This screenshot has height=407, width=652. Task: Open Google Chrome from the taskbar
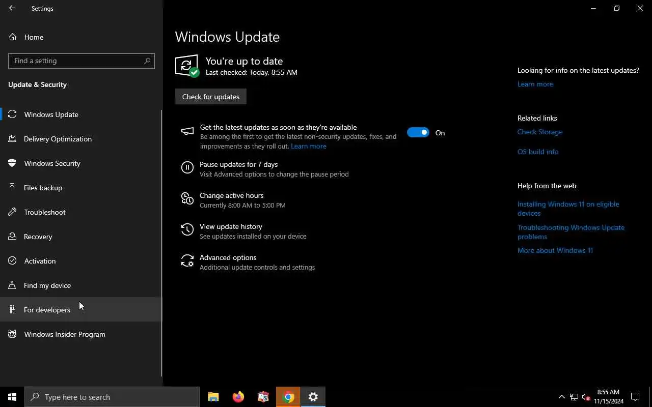tap(288, 397)
